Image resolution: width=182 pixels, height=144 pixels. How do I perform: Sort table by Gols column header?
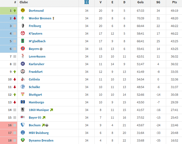point(141,2)
